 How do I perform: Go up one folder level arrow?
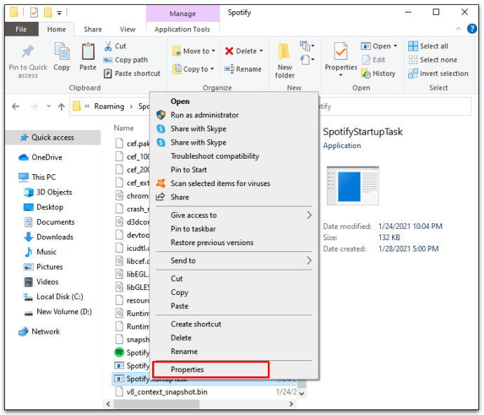62,107
